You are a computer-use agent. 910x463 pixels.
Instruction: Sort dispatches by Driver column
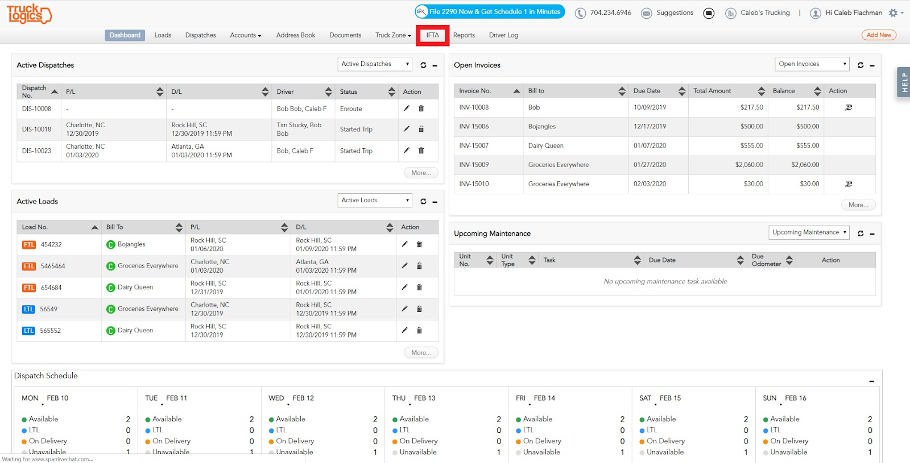[304, 91]
